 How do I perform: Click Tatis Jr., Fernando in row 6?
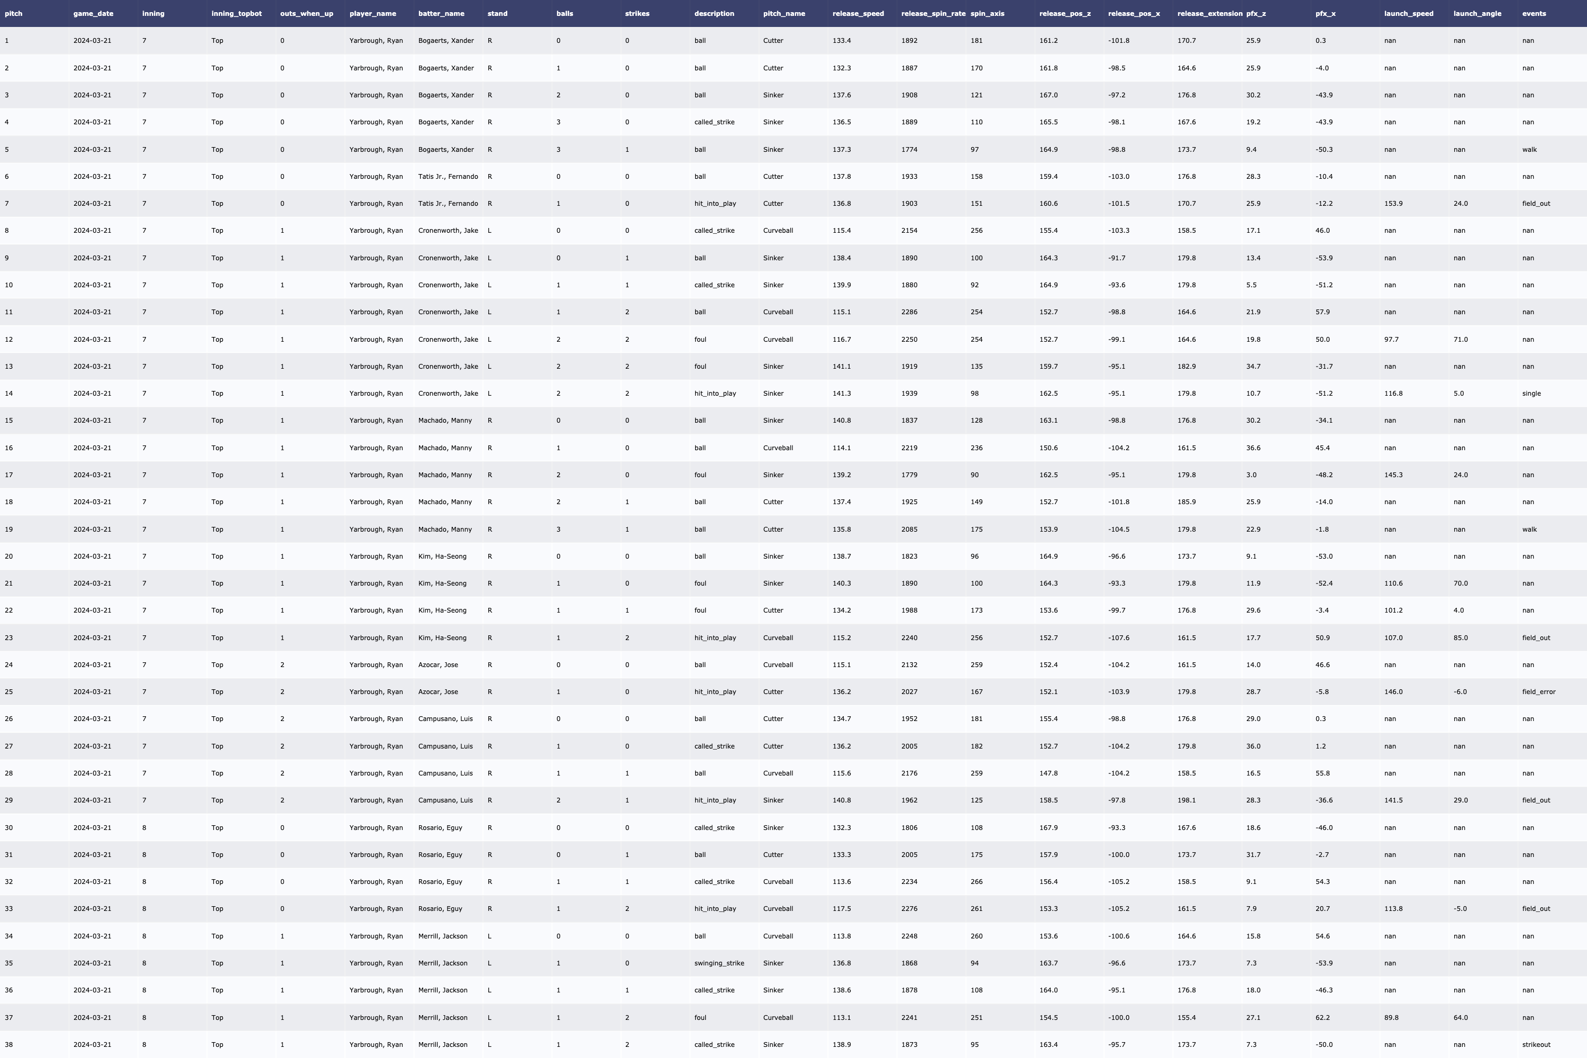pyautogui.click(x=448, y=177)
